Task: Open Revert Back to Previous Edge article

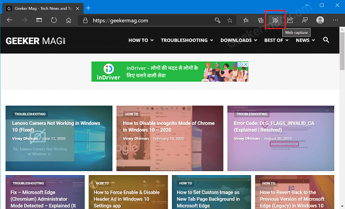Action: click(x=292, y=199)
